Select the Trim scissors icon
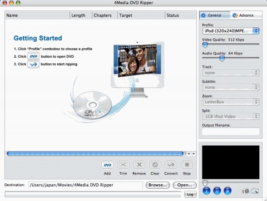 point(123,165)
